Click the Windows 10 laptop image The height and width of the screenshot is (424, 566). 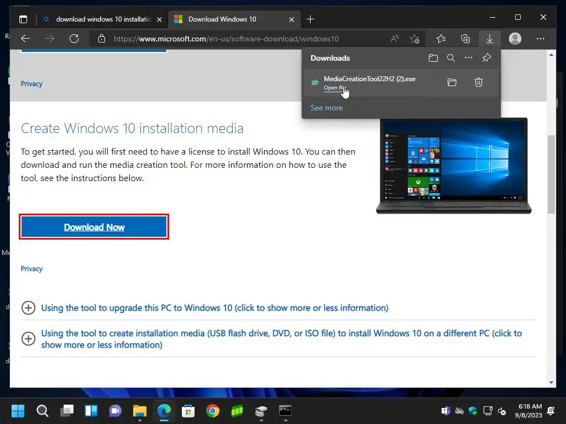pyautogui.click(x=454, y=166)
